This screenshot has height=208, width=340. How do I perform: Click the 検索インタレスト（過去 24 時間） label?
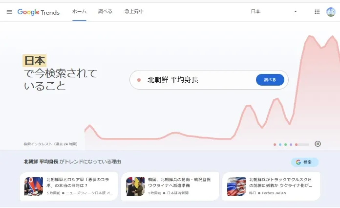click(x=50, y=144)
